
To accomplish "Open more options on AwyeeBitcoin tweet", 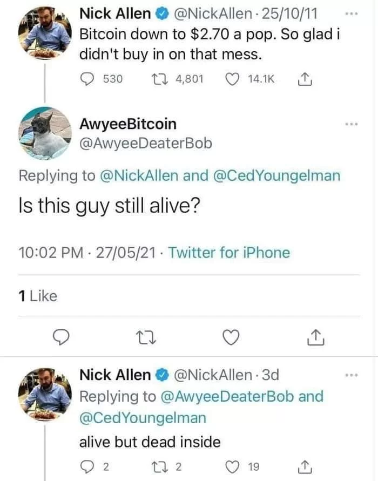I will point(351,124).
